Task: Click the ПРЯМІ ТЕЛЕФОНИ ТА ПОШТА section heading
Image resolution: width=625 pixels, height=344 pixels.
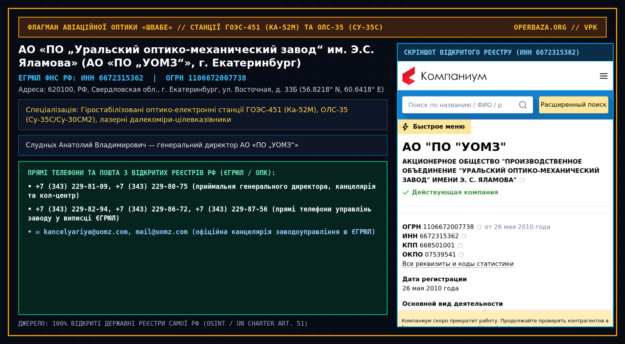Action: (151, 173)
